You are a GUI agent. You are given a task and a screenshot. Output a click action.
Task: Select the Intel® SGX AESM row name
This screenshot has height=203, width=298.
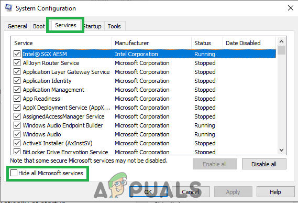[x=45, y=54]
